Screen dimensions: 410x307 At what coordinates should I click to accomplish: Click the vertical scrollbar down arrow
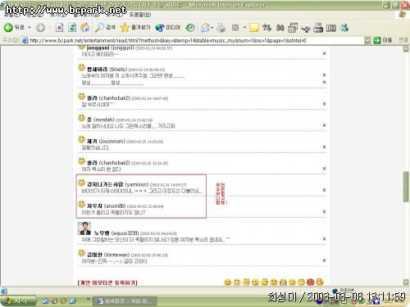406,282
